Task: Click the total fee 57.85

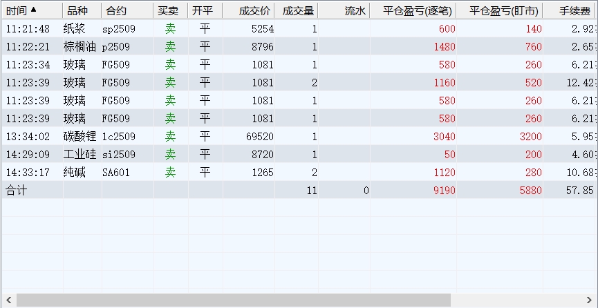Action: tap(580, 190)
